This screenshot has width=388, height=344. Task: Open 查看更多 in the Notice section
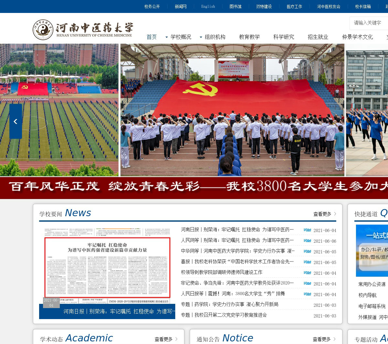324,339
